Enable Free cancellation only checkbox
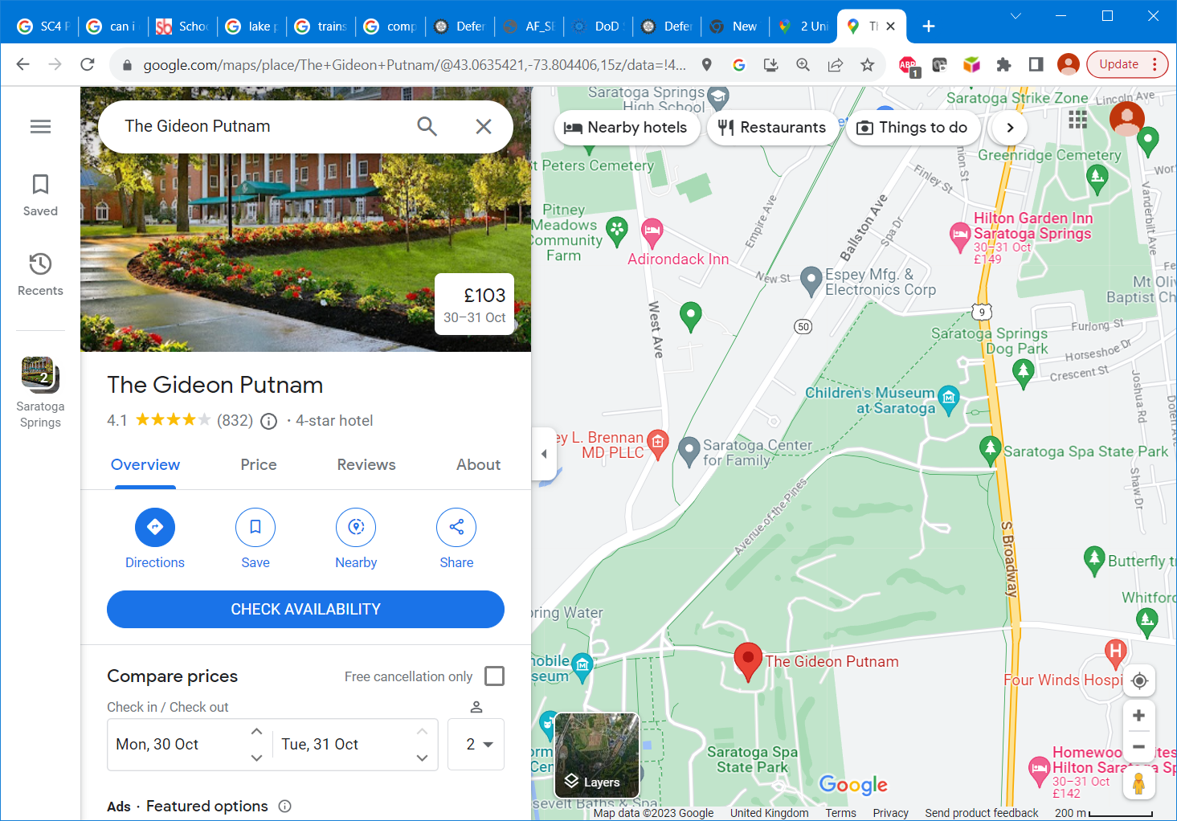The width and height of the screenshot is (1177, 821). tap(495, 676)
